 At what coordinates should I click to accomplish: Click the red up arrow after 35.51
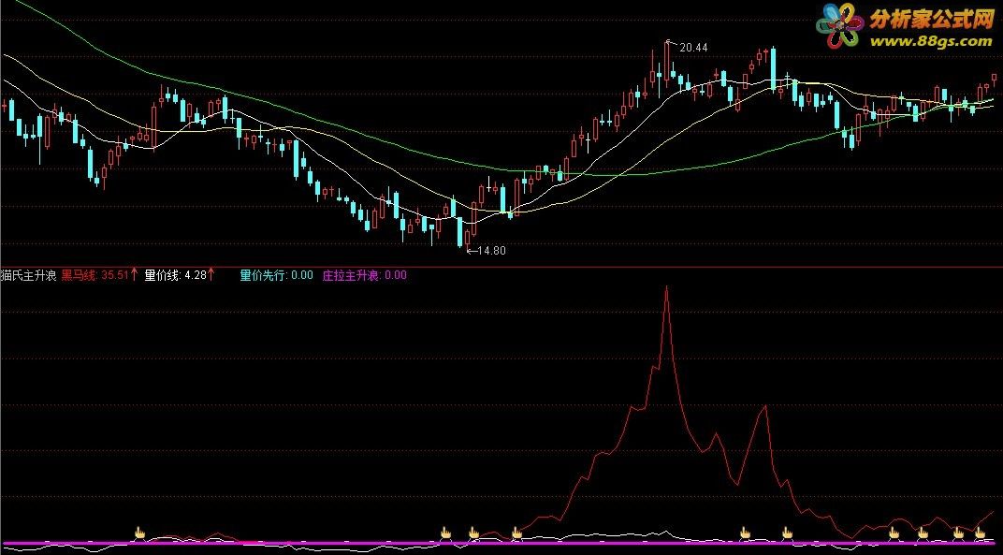[x=134, y=275]
